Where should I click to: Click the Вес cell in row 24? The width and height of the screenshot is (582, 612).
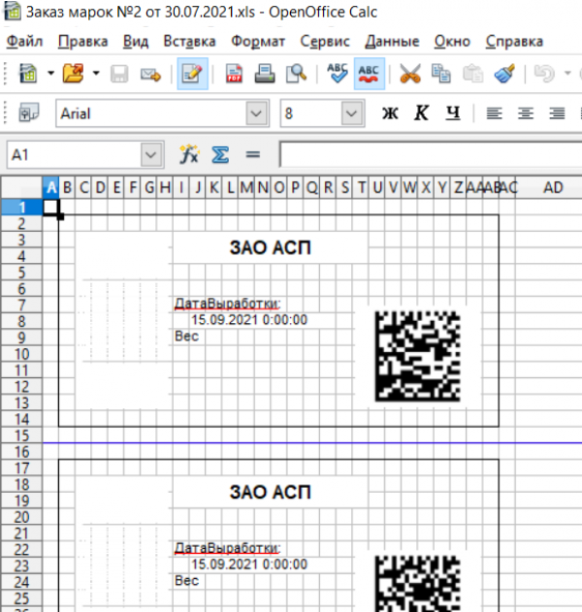pos(186,580)
